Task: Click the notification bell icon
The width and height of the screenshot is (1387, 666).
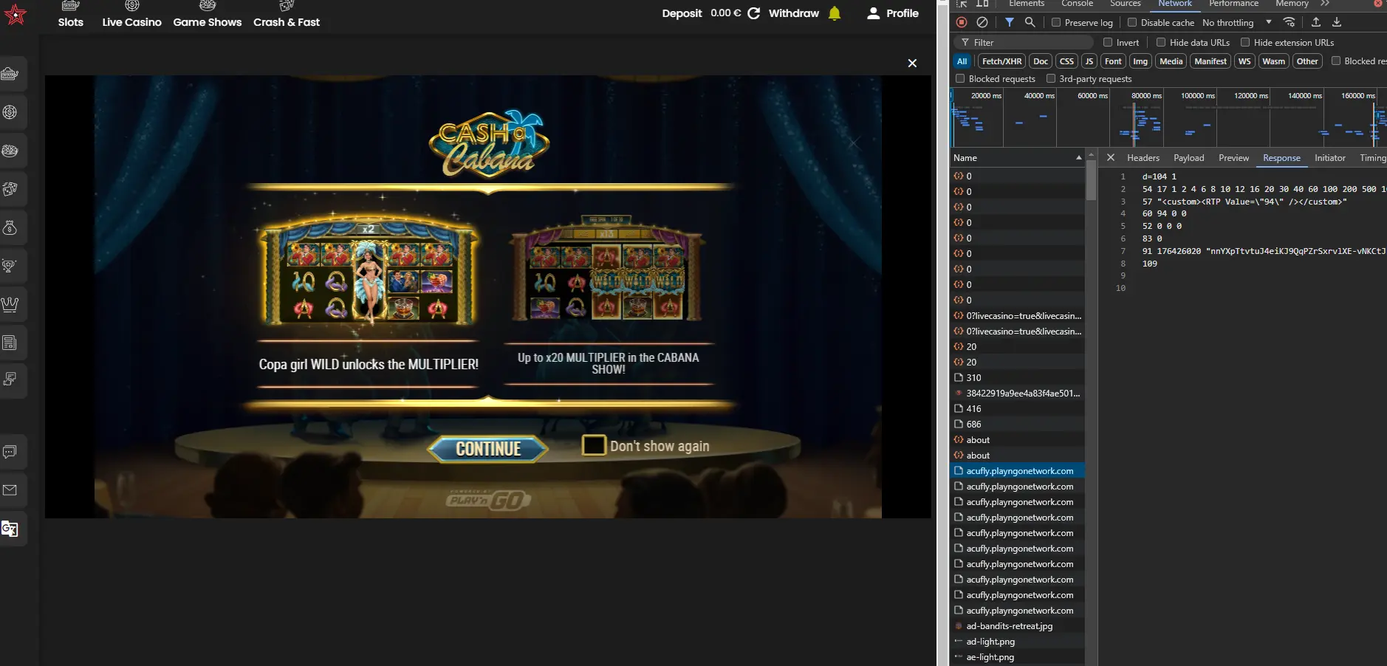Action: click(x=835, y=13)
